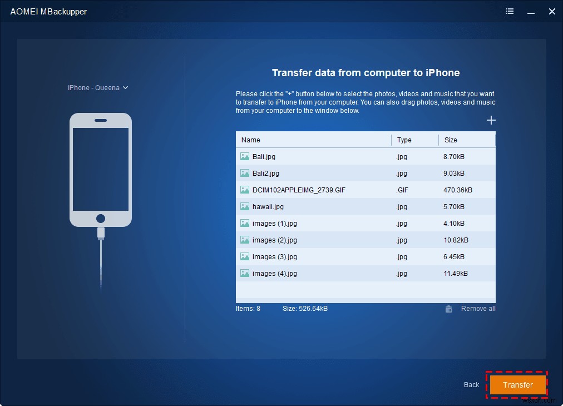Click the trash icon beside Remove all

[448, 309]
